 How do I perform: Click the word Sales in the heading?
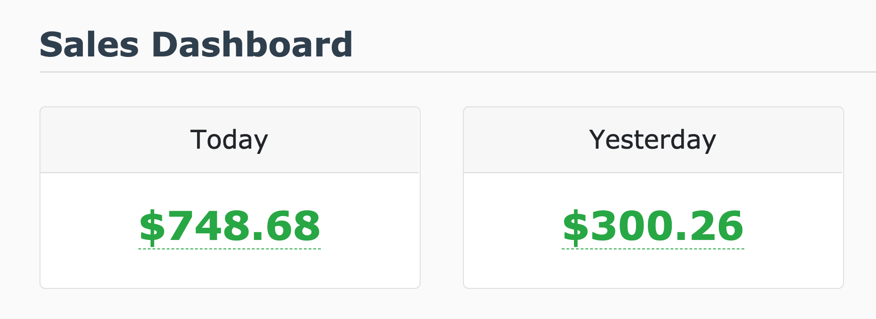pos(89,45)
